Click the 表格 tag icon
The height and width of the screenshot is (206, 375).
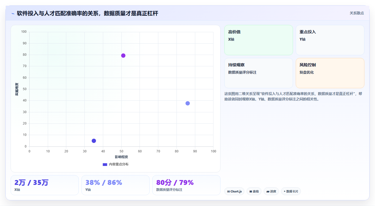click(251, 192)
